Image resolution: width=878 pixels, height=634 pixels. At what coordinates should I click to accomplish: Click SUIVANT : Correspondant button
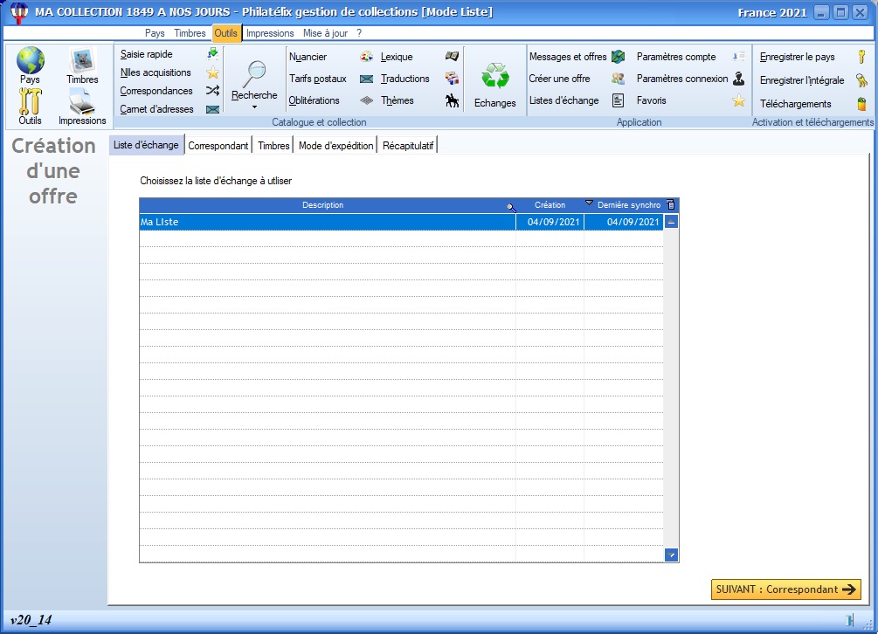pyautogui.click(x=785, y=589)
